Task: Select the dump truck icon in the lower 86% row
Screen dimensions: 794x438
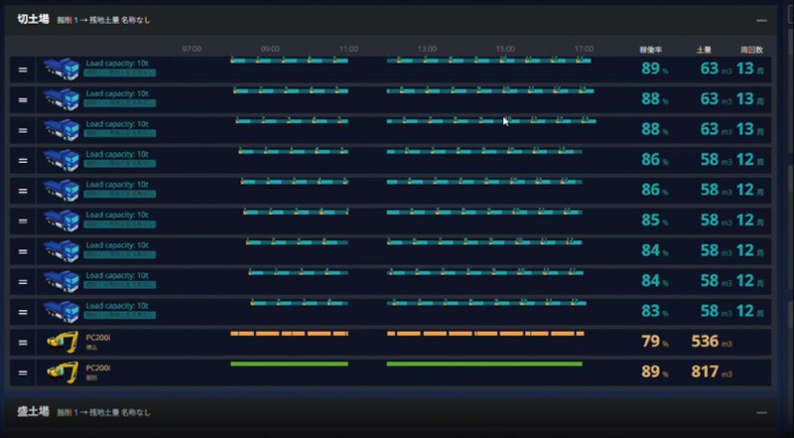Action: pyautogui.click(x=62, y=191)
